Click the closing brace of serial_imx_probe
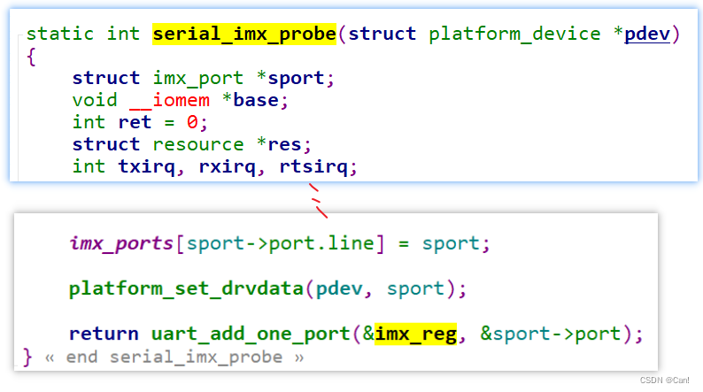 pyautogui.click(x=27, y=357)
